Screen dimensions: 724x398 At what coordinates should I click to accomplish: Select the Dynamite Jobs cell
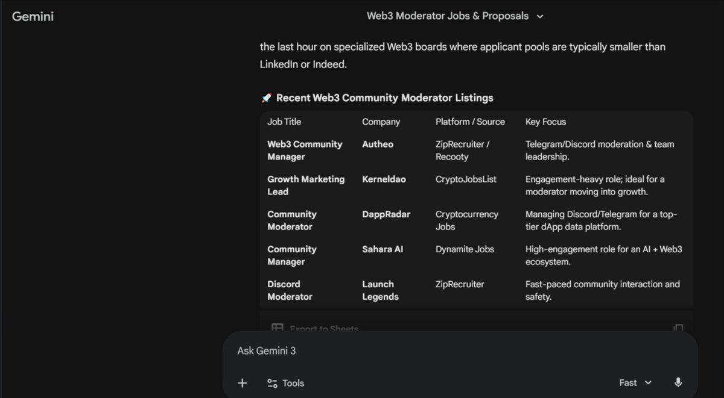465,249
